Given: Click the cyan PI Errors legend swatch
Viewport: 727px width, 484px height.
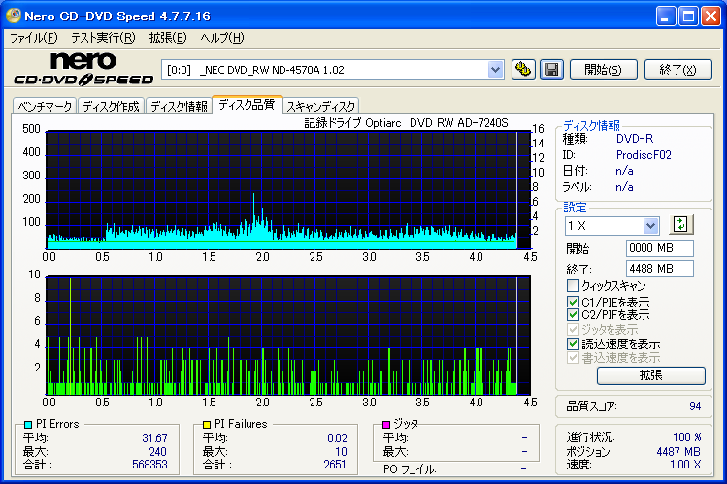Looking at the screenshot, I should (x=28, y=424).
